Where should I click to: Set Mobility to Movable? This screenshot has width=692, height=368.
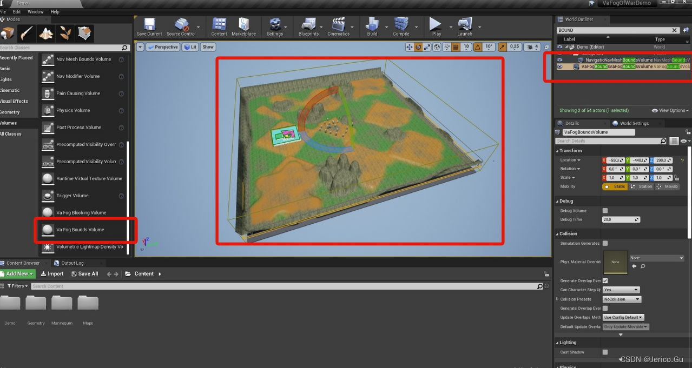(x=667, y=186)
